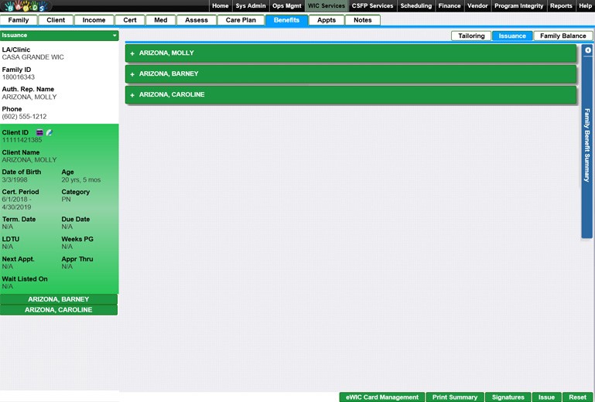Click the eWIC Card Management button
The image size is (595, 402).
[x=381, y=397]
